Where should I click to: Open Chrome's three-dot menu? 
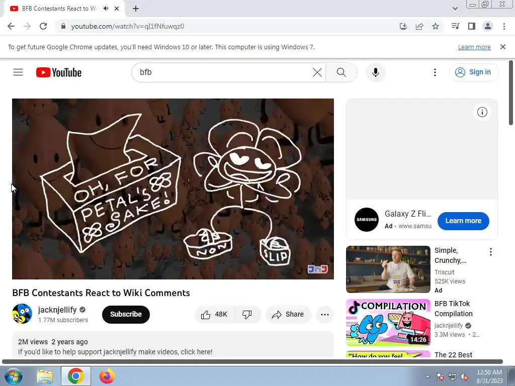[504, 26]
